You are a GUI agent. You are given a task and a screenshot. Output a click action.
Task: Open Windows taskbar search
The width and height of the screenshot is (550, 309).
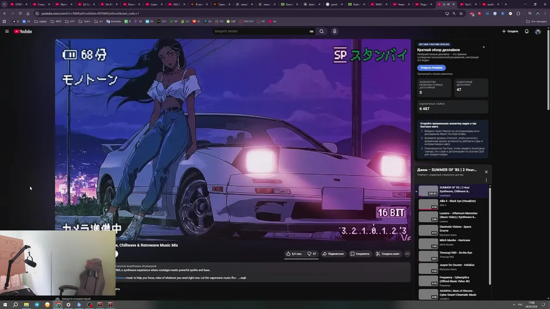[x=15, y=305]
